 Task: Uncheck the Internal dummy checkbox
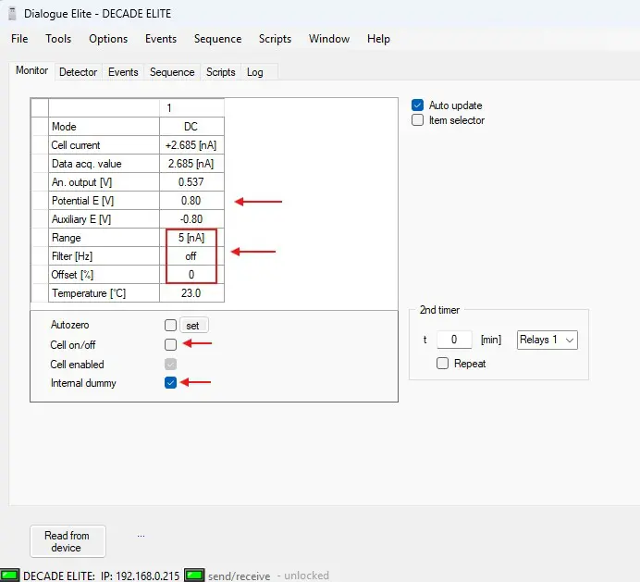tap(170, 383)
